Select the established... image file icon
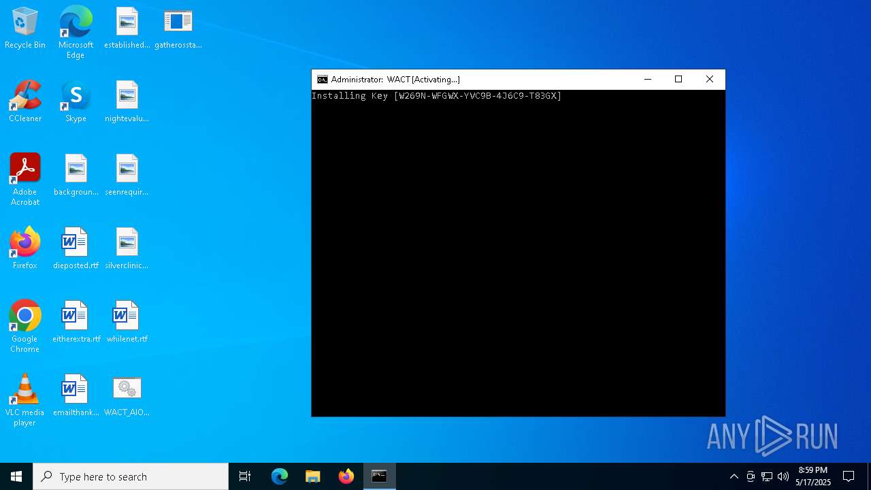 coord(127,29)
